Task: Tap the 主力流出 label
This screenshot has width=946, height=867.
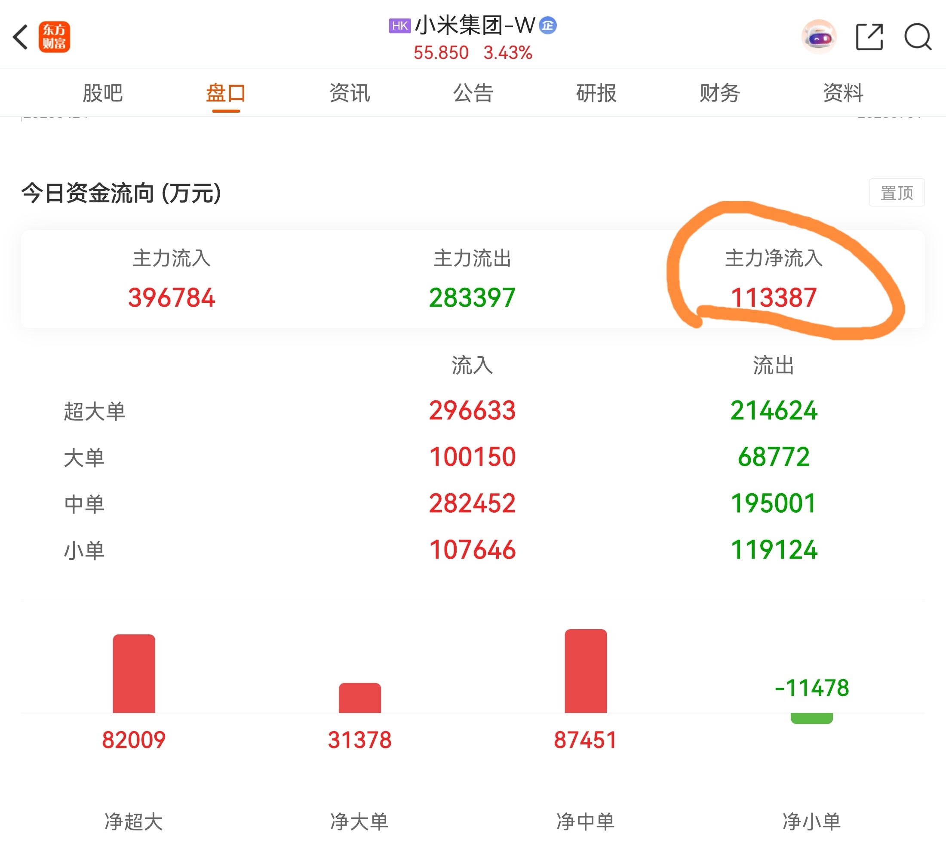Action: [473, 258]
